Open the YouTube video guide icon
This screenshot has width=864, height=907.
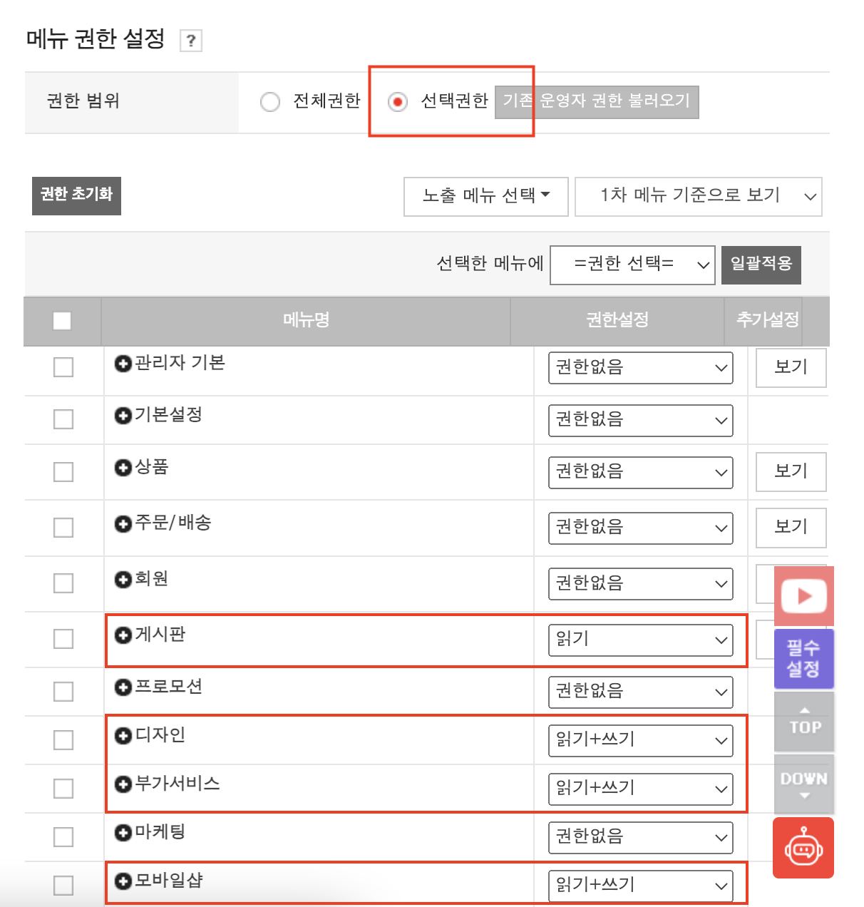coord(803,596)
